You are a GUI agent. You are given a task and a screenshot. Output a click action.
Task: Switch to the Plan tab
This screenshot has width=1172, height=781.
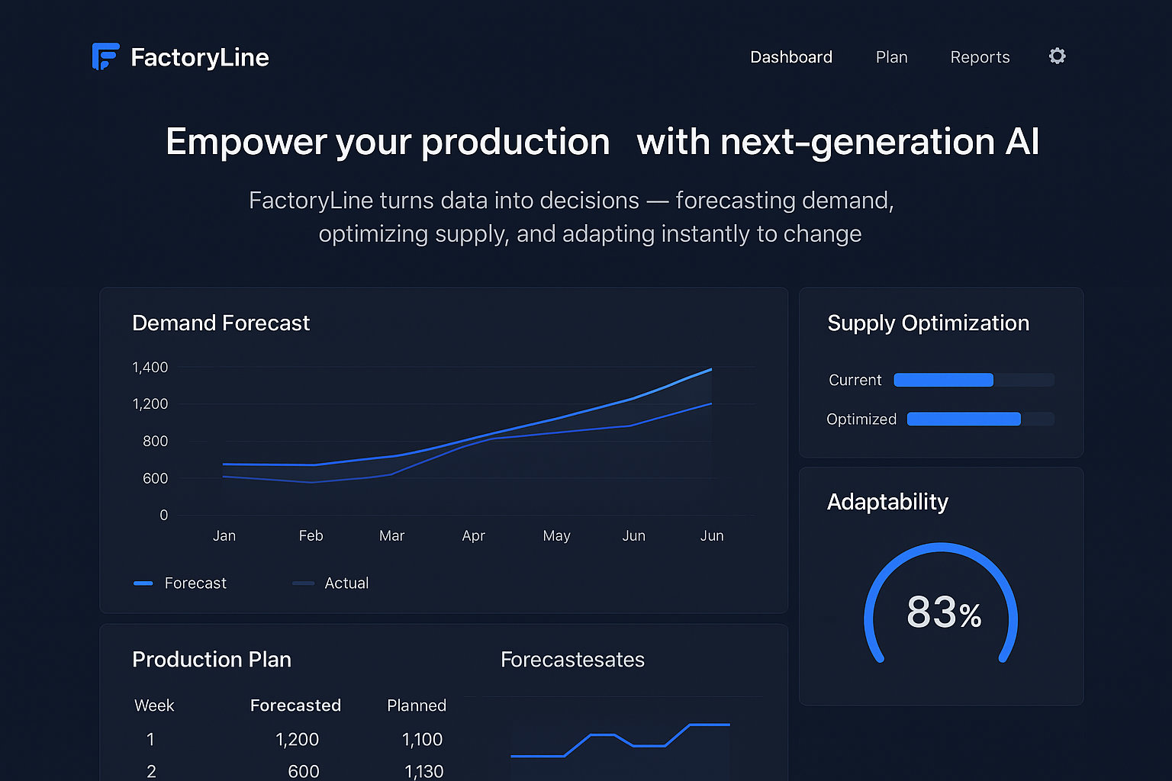891,56
